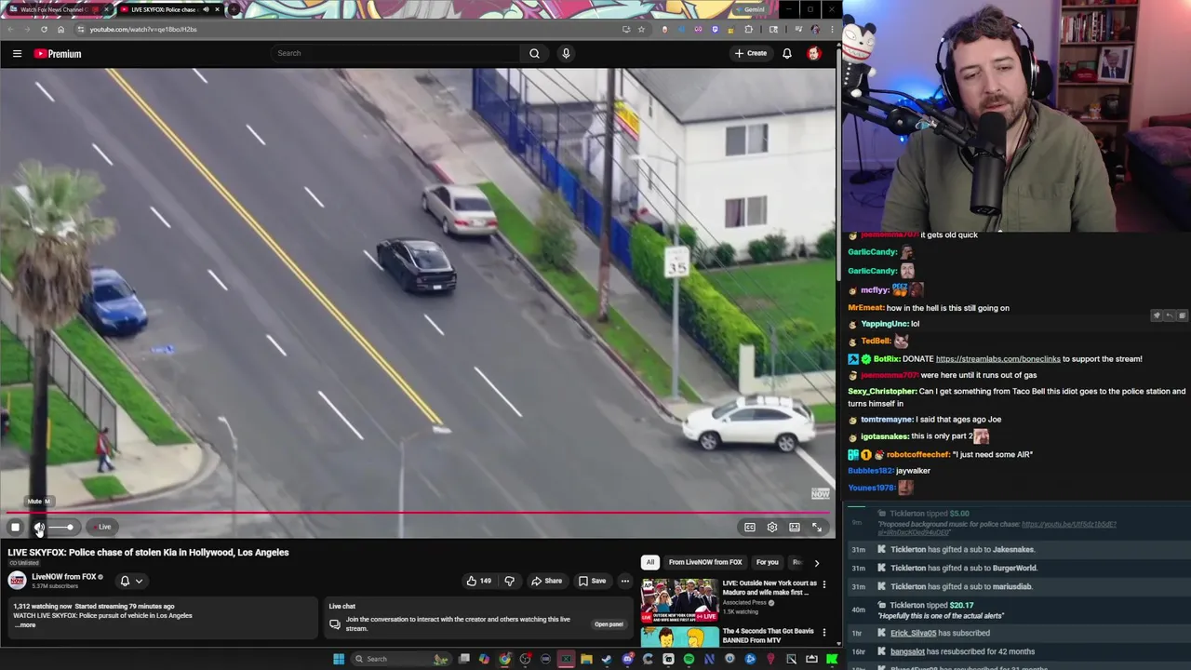Mute the video using the speaker icon
This screenshot has width=1191, height=670.
click(x=39, y=527)
